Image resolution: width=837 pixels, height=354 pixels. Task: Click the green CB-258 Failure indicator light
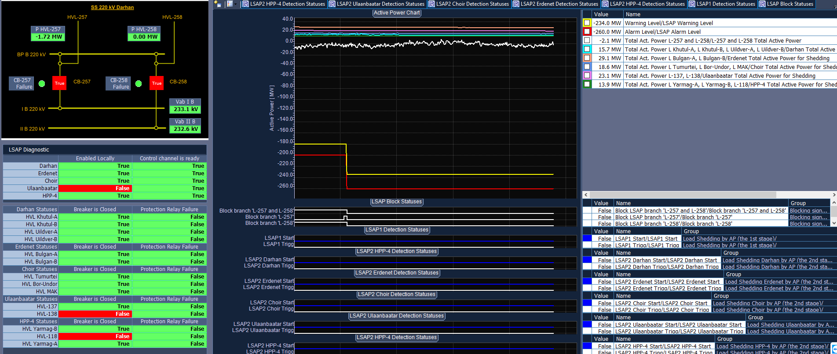click(x=139, y=83)
